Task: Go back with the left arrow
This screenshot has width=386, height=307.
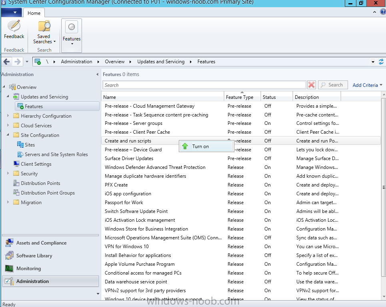Action: pyautogui.click(x=7, y=62)
